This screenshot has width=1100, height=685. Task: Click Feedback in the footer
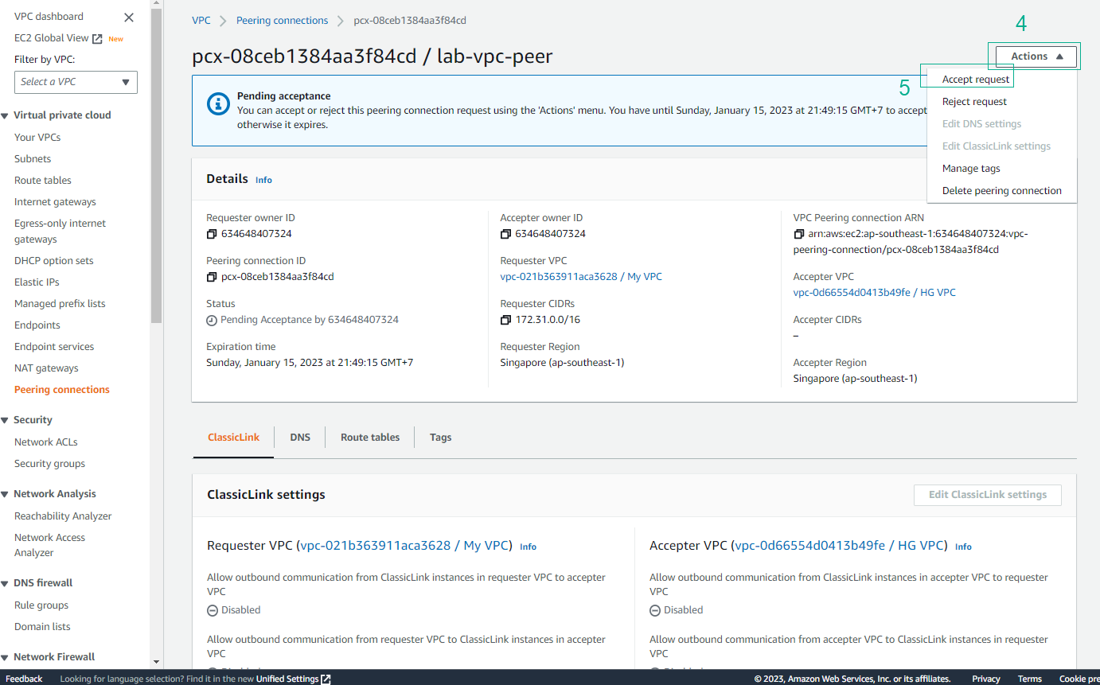pyautogui.click(x=24, y=679)
